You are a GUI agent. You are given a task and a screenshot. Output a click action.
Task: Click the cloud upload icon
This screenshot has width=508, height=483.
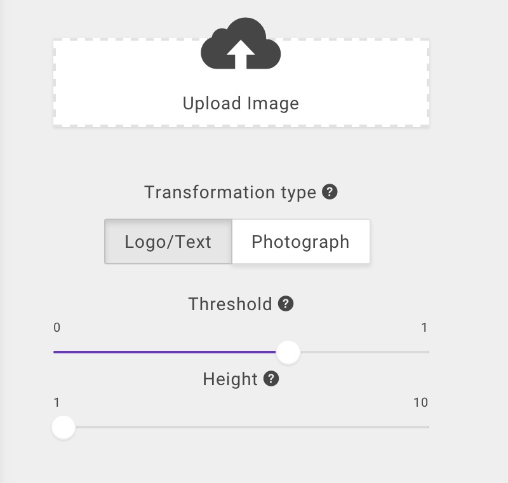pos(241,44)
